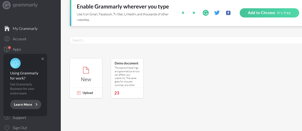302x131 pixels.
Task: Click the upload arrow icon
Action: 79,93
